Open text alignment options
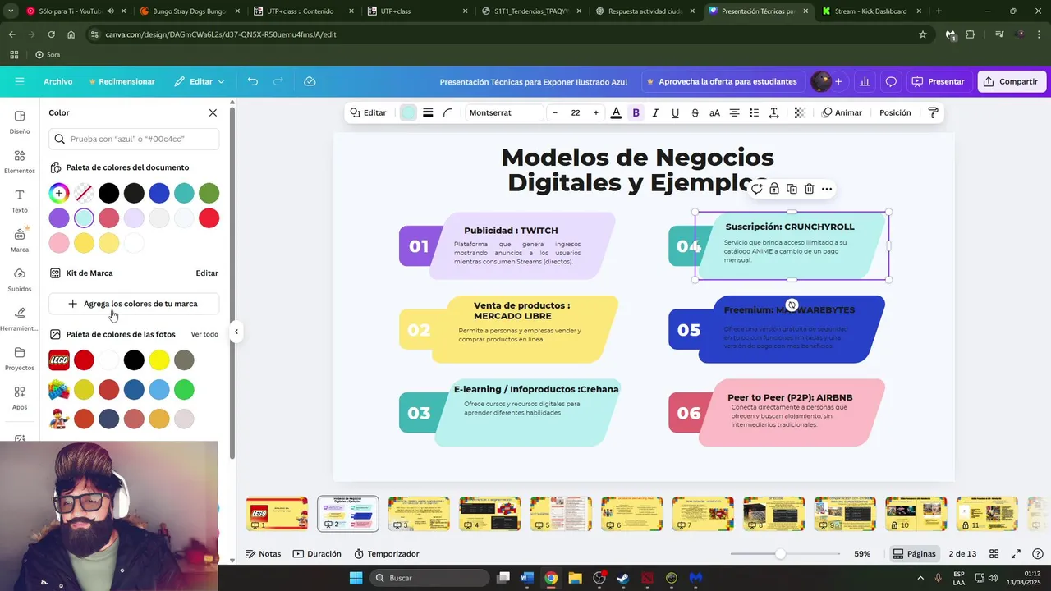This screenshot has width=1051, height=591. tap(734, 112)
